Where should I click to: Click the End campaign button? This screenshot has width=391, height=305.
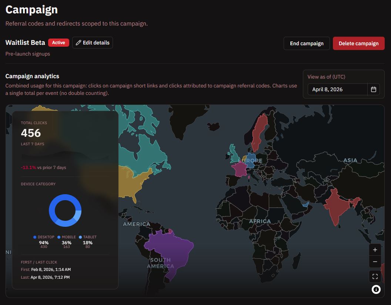click(x=307, y=43)
